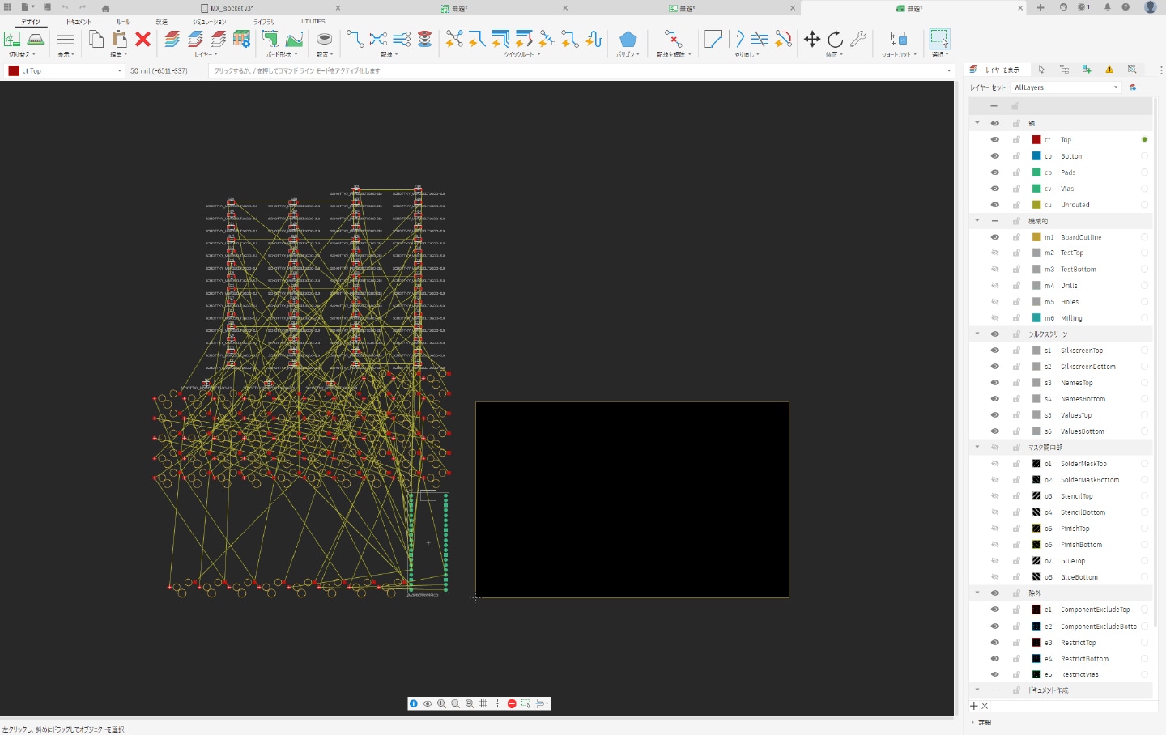The width and height of the screenshot is (1166, 735).
Task: Click the red X delete icon
Action: point(143,39)
